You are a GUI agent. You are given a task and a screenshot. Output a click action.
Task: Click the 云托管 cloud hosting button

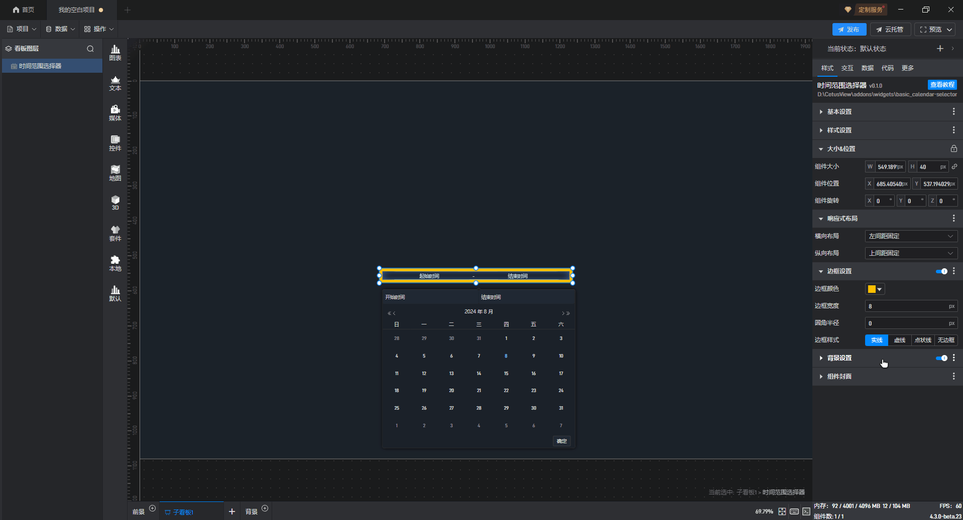tap(890, 30)
